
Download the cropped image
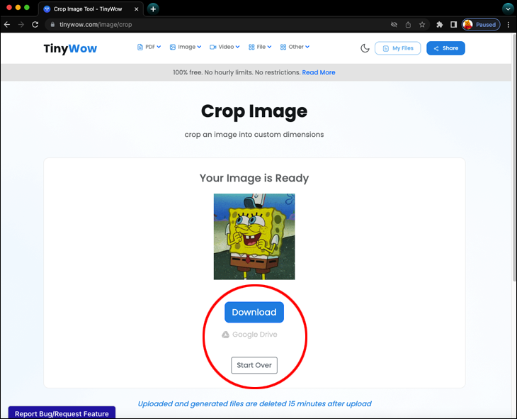[x=254, y=312]
